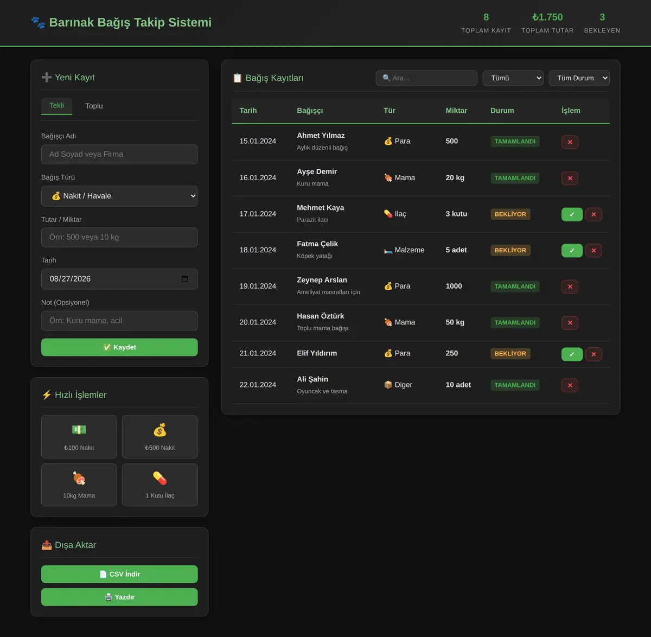Image resolution: width=651 pixels, height=637 pixels.
Task: Click the TOPLAM KAYIT statistic
Action: [486, 23]
